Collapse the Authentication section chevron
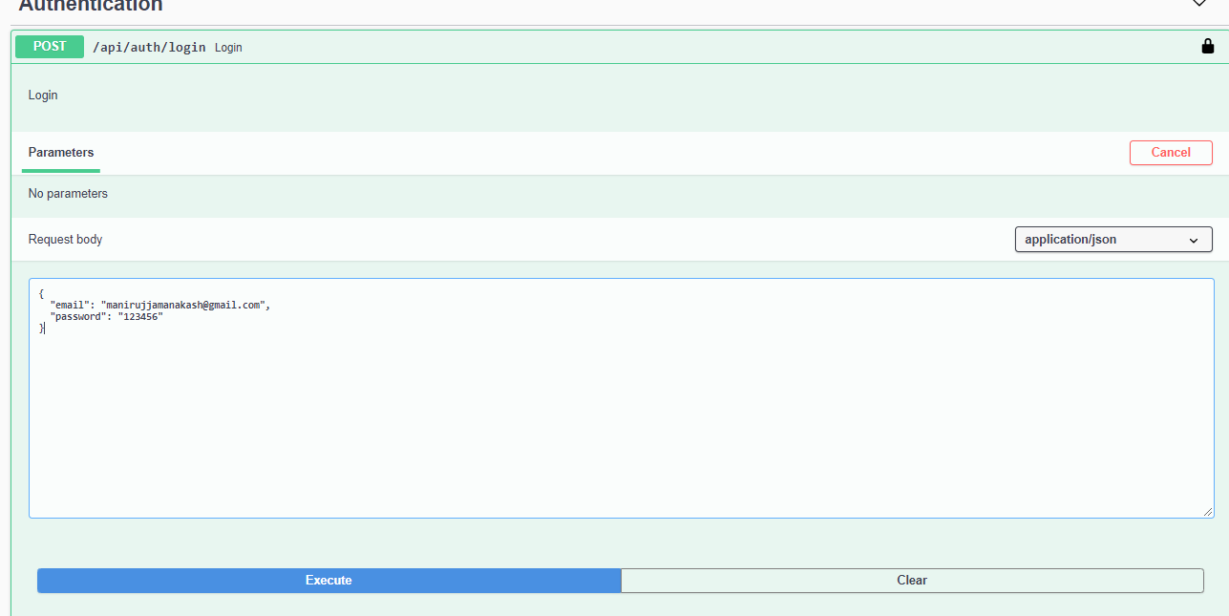This screenshot has height=616, width=1229. tap(1199, 5)
